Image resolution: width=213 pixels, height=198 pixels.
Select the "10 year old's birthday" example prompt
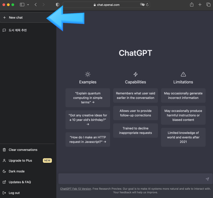click(88, 120)
